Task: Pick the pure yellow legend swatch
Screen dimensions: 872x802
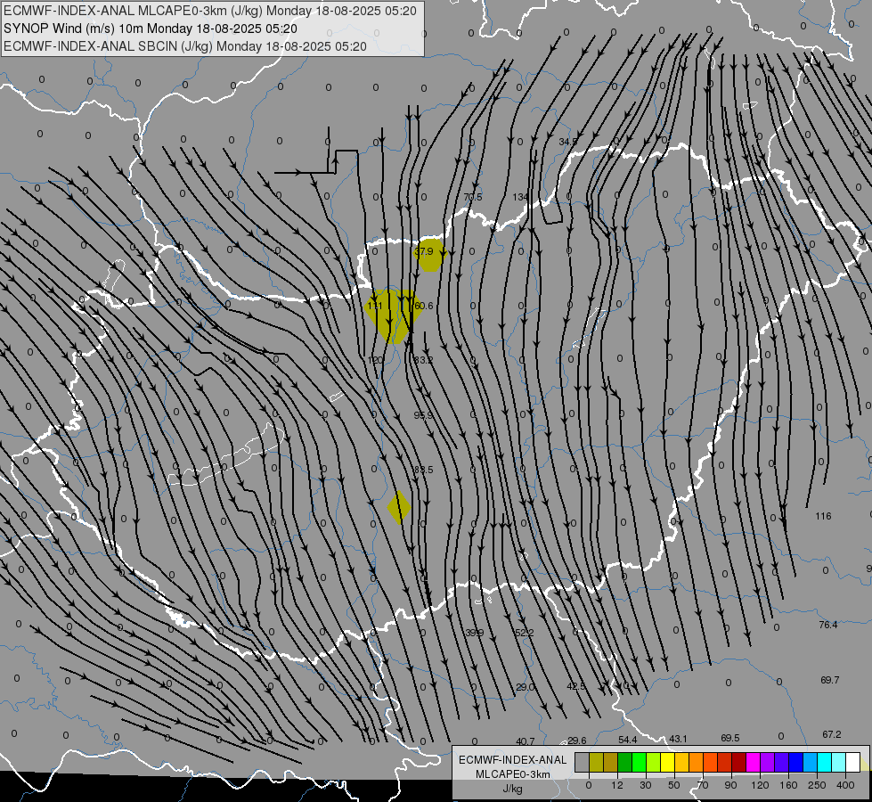Action: click(x=668, y=762)
